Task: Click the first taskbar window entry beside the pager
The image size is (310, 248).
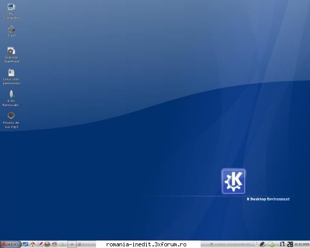Action: tap(86, 244)
